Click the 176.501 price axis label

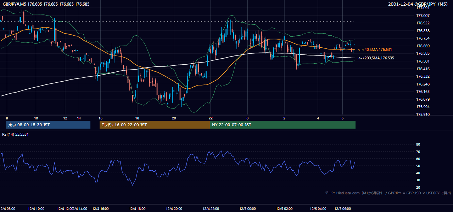(423, 61)
